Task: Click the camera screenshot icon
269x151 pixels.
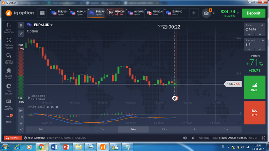Action: click(x=206, y=13)
